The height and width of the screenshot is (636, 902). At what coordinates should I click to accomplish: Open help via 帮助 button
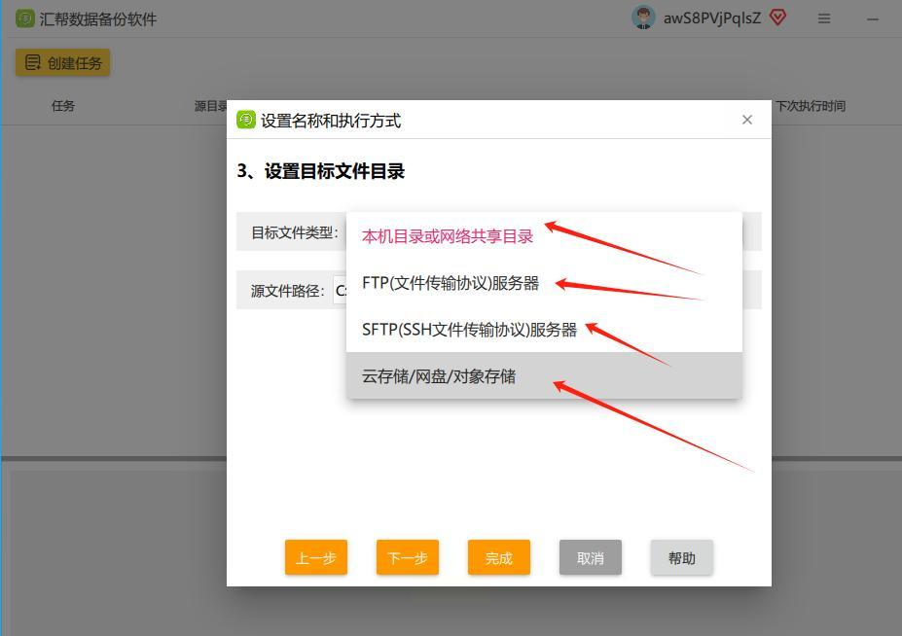[682, 557]
